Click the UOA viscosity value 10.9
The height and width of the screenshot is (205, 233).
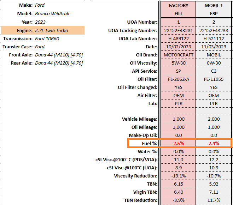pos(214,168)
